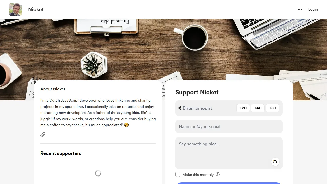The image size is (327, 184).
Task: Click the euro currency symbol
Action: 180,108
